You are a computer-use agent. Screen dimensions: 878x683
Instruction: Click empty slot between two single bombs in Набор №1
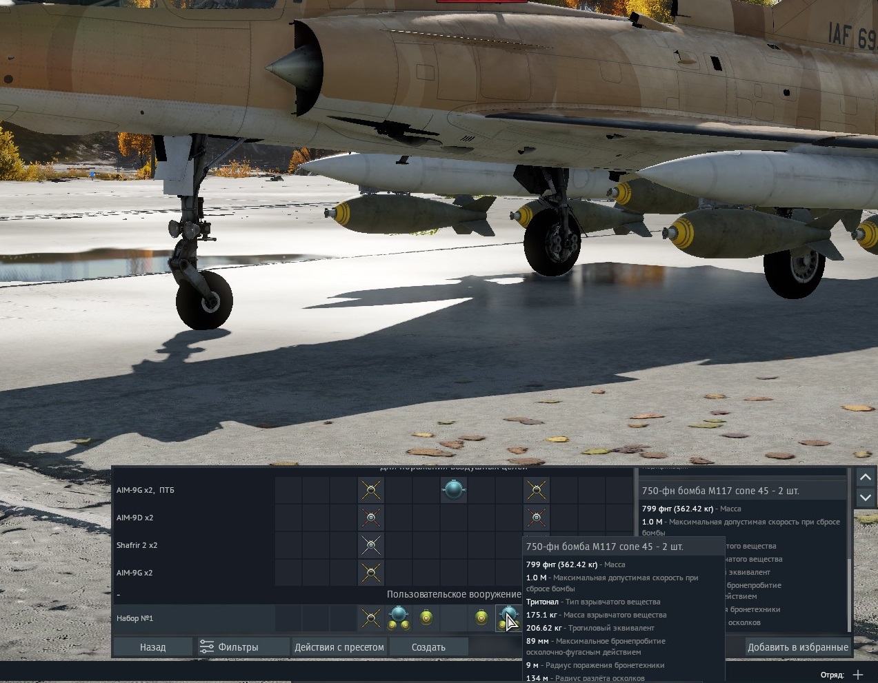coord(454,618)
